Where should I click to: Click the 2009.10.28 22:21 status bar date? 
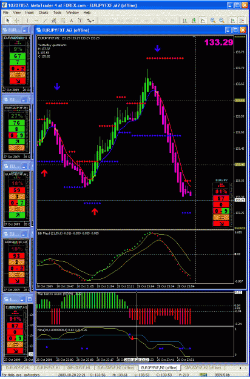tap(72, 375)
